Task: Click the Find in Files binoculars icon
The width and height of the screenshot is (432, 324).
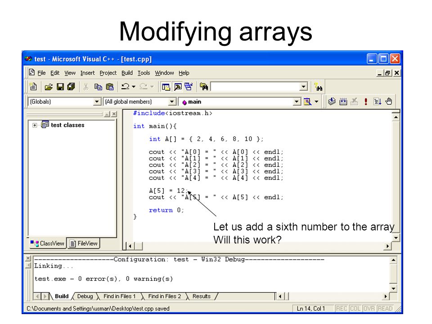Action: (204, 87)
